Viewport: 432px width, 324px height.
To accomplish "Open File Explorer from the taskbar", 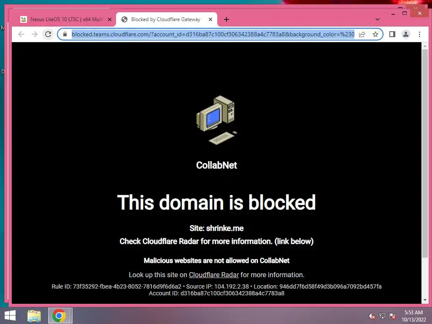I will click(x=34, y=316).
